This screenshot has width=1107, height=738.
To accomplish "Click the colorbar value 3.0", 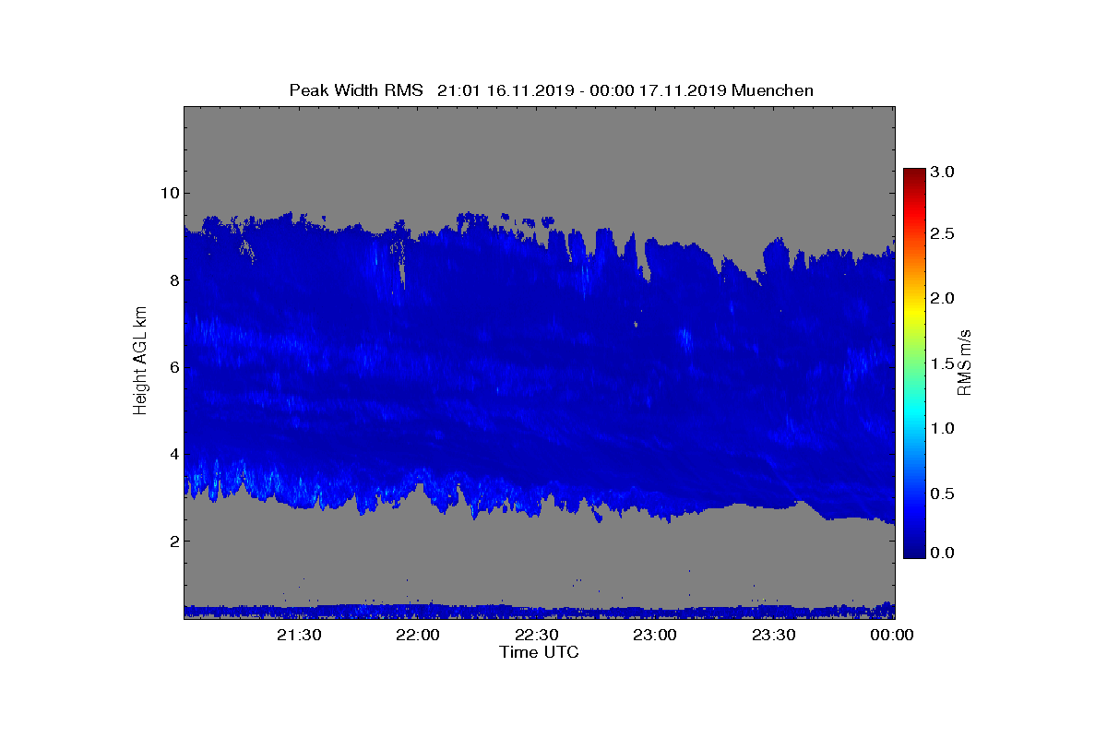I will point(943,173).
